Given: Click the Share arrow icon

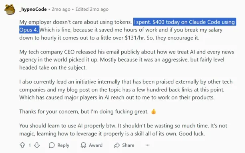Looking at the screenshot, I should [116, 145].
